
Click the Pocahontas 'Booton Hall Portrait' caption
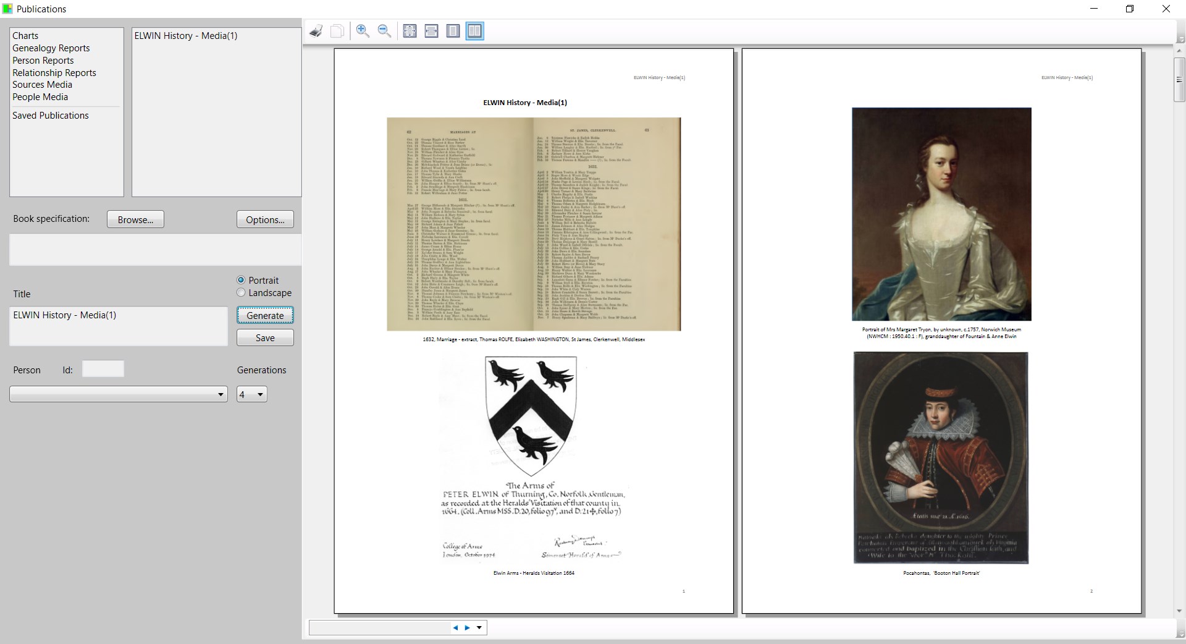click(941, 574)
